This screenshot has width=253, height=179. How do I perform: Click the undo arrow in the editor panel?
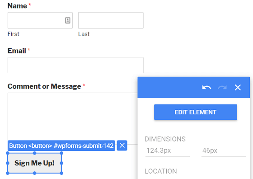click(x=206, y=88)
